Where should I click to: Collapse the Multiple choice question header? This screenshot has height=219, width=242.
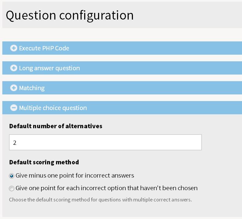click(122, 108)
